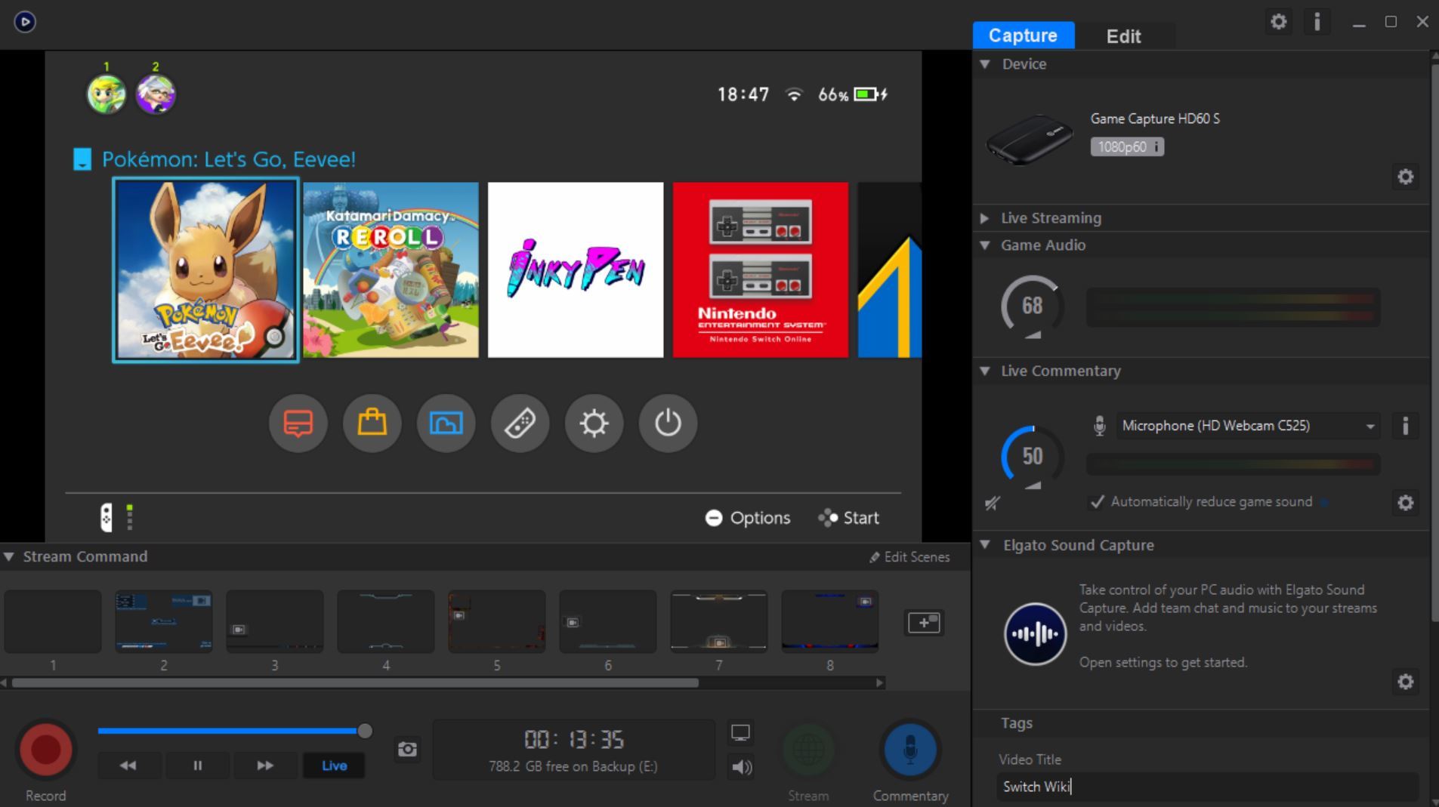Click Options button in Switch preview

[x=748, y=518]
